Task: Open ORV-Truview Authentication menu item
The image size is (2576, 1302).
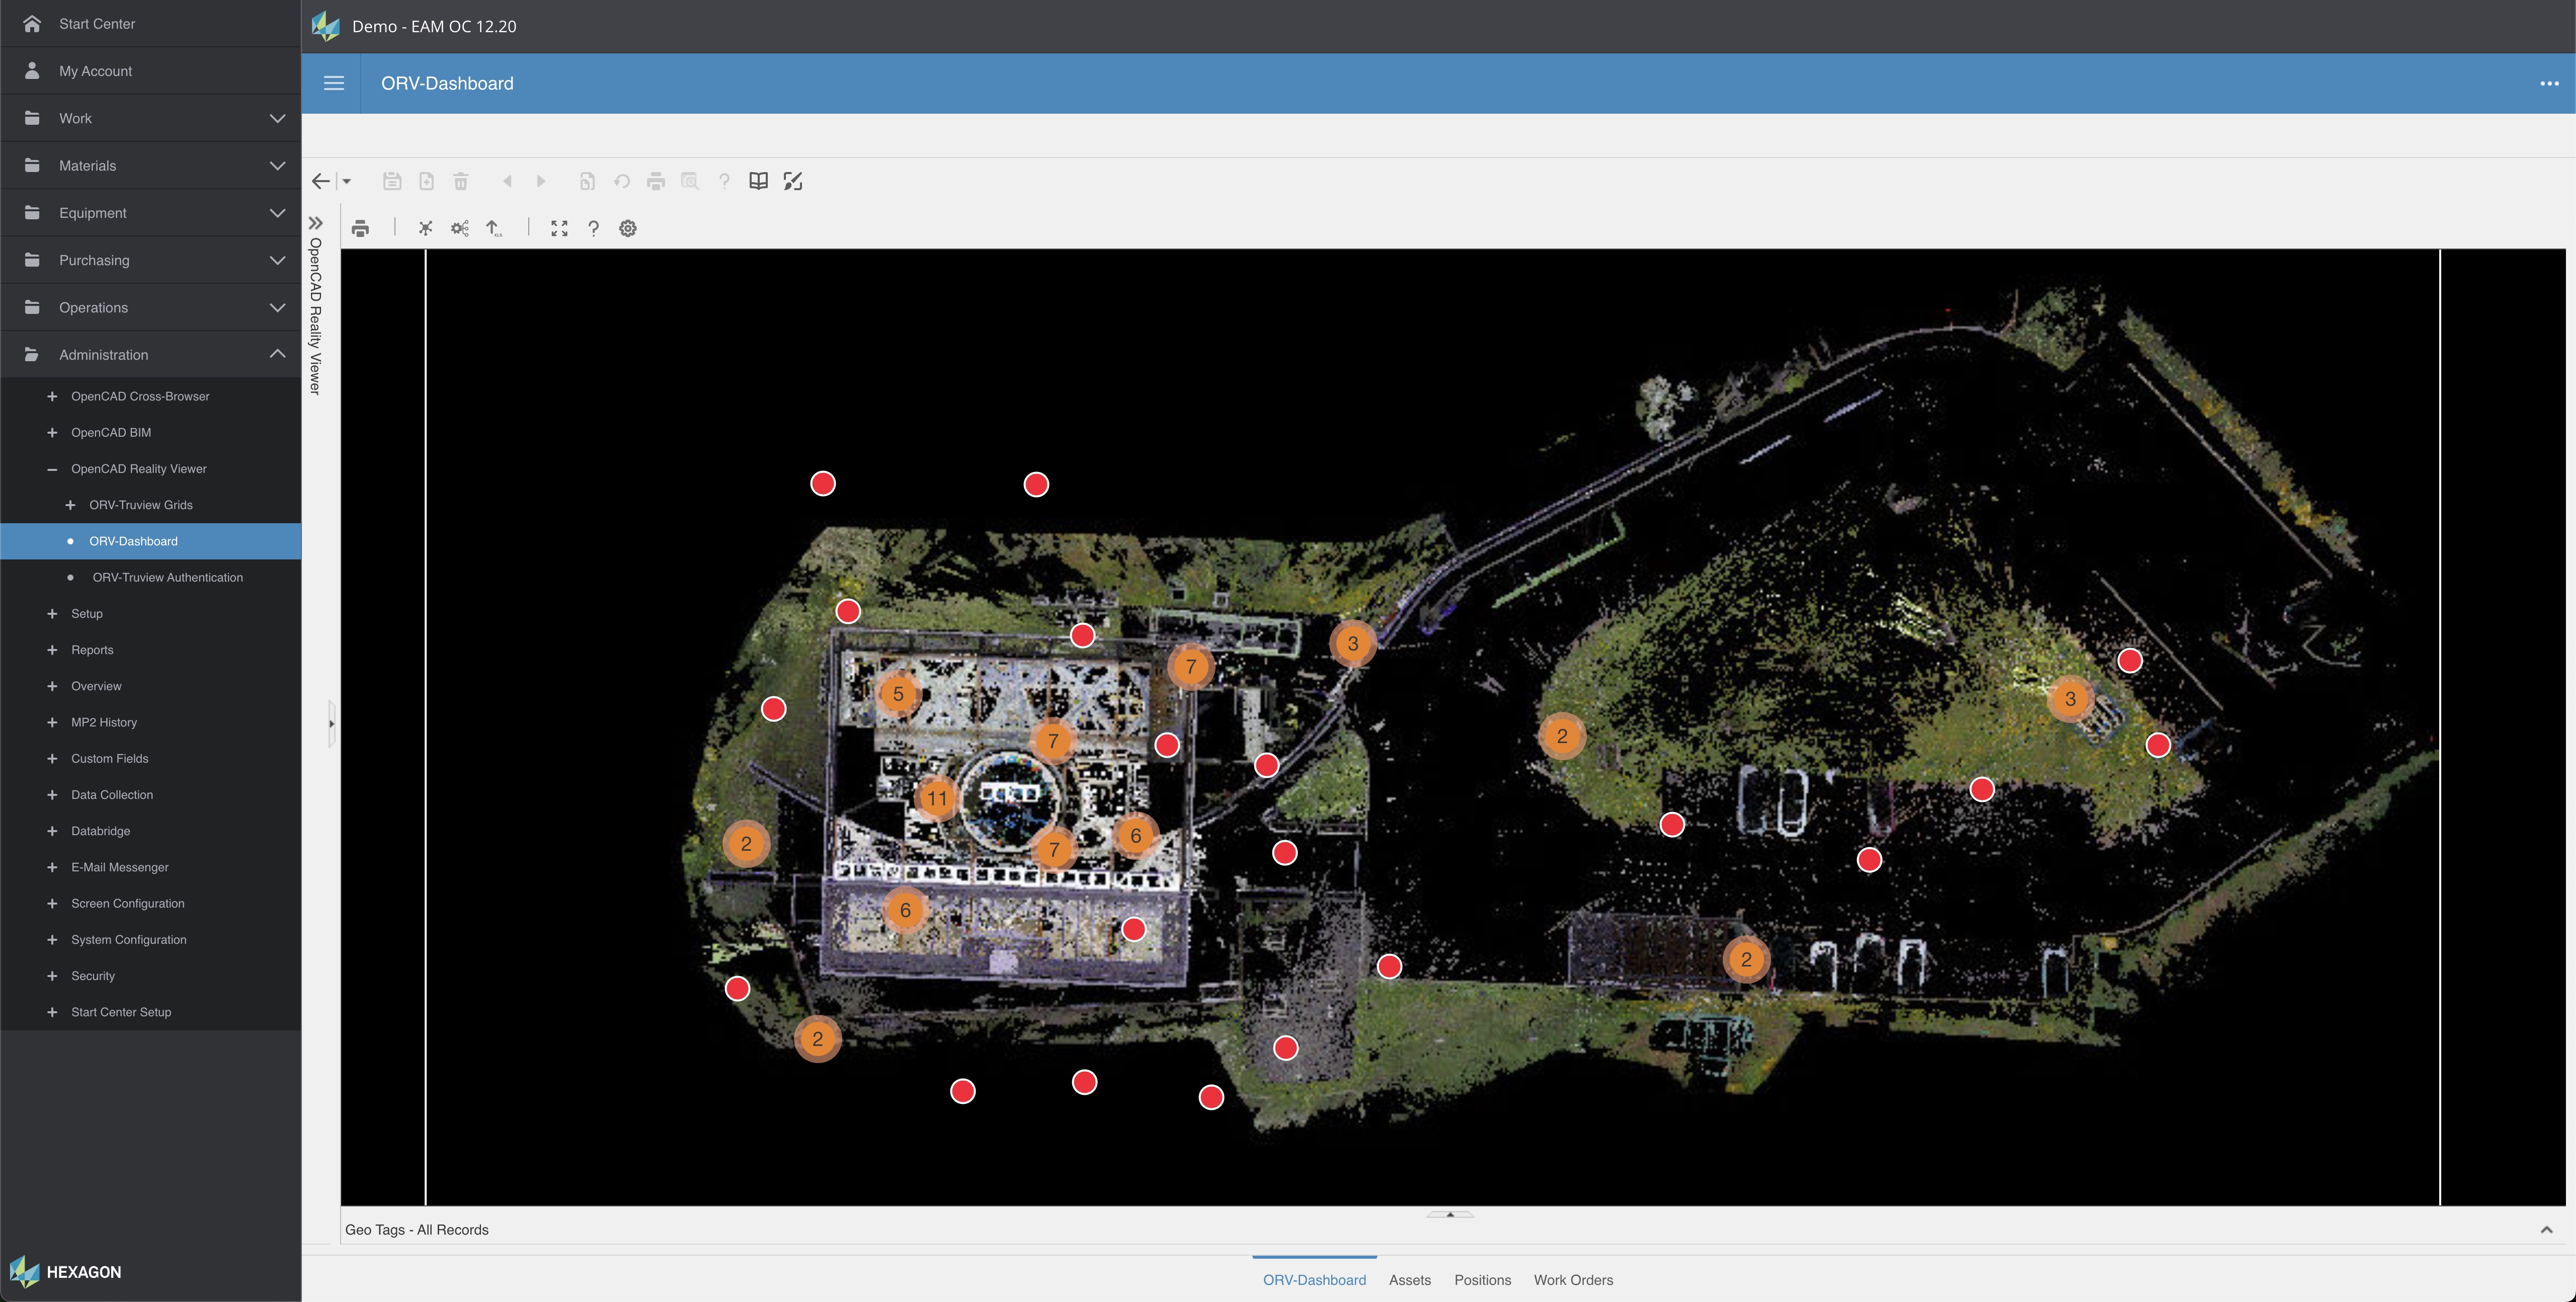Action: click(167, 577)
